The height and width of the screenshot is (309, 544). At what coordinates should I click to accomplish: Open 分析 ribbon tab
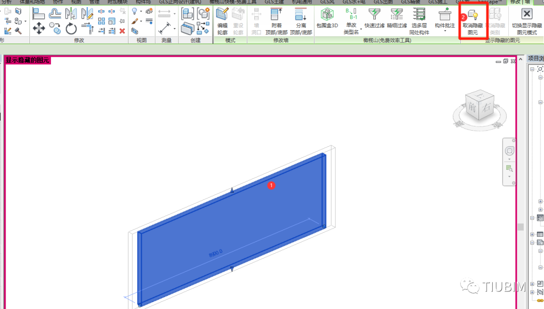tap(7, 2)
